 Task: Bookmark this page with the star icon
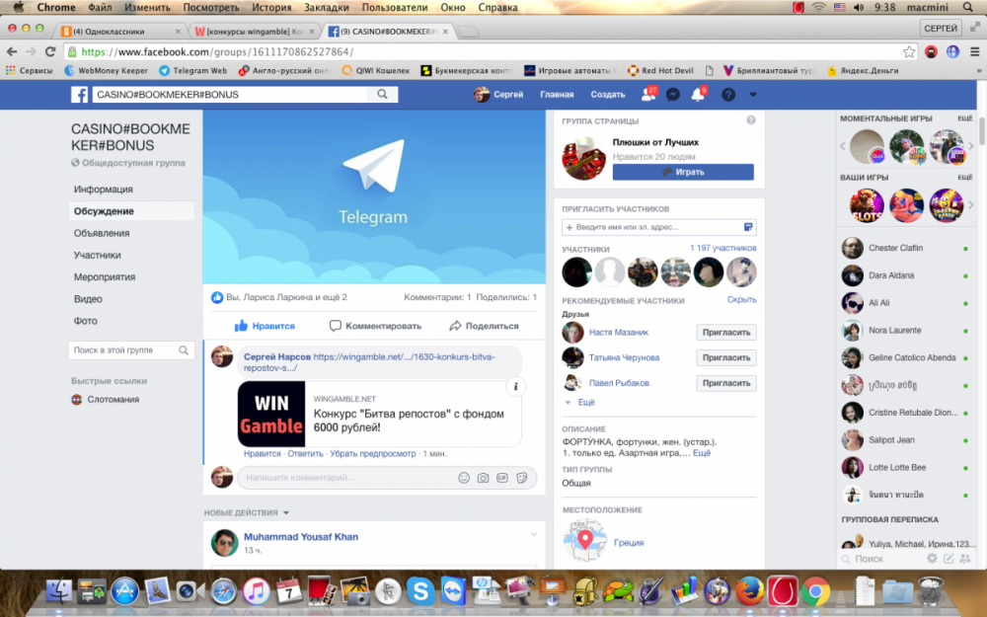pos(908,51)
